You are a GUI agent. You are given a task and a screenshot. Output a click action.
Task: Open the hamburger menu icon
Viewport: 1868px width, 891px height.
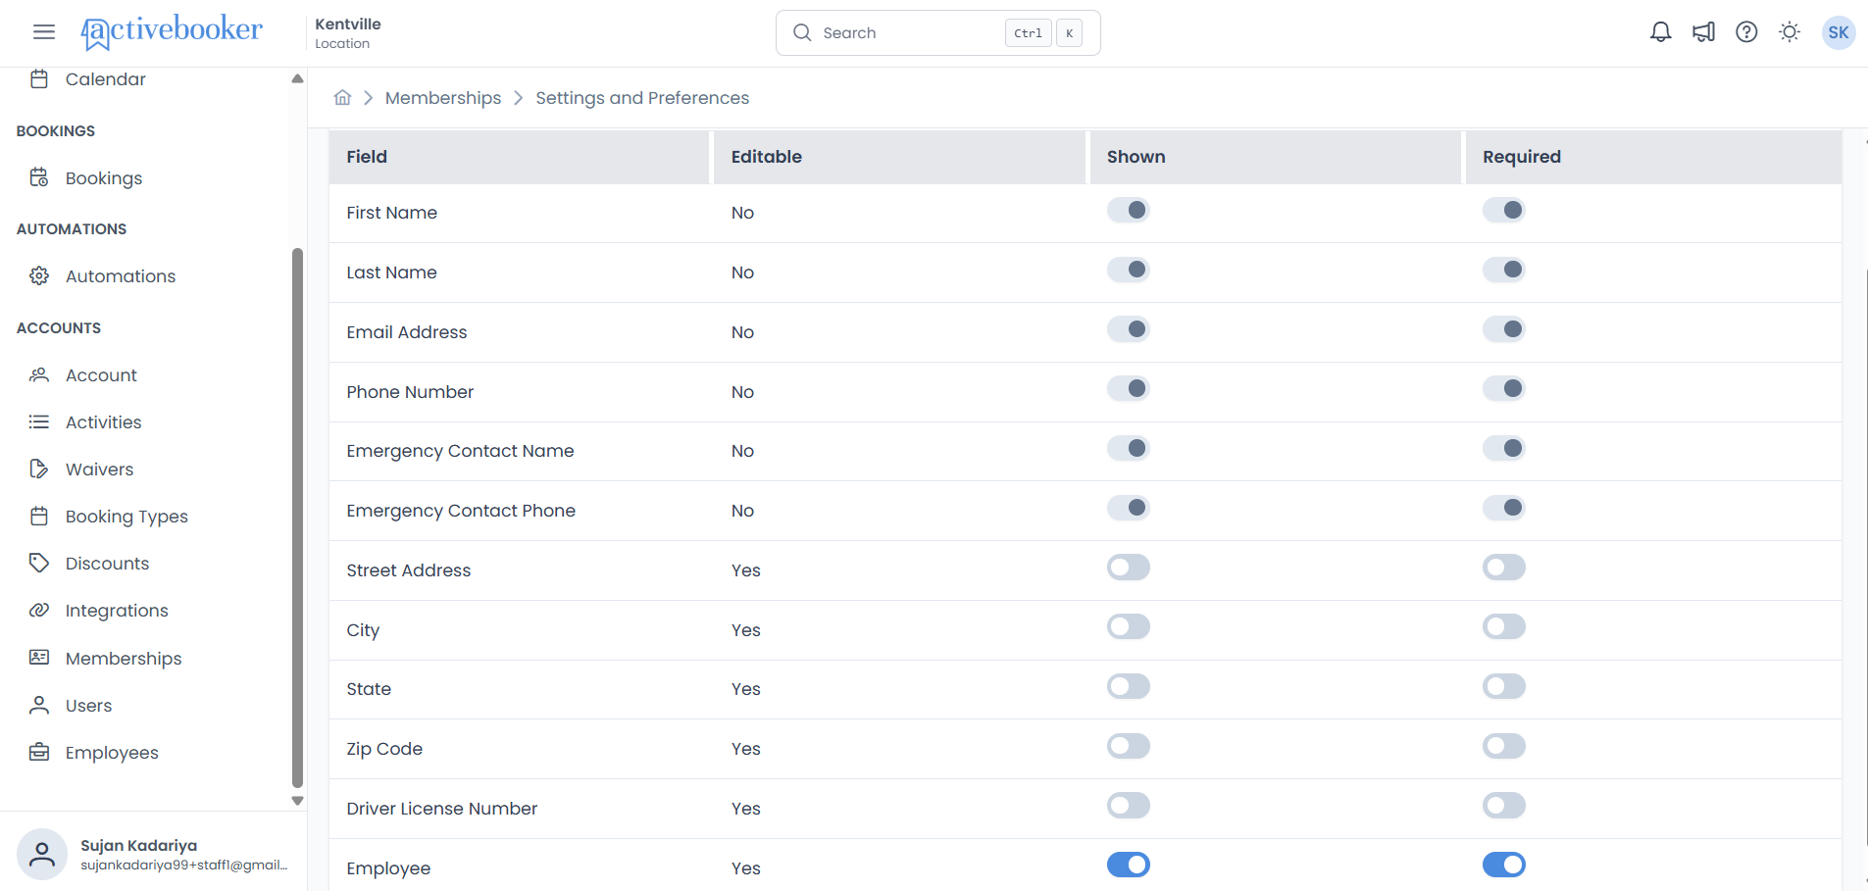click(44, 32)
